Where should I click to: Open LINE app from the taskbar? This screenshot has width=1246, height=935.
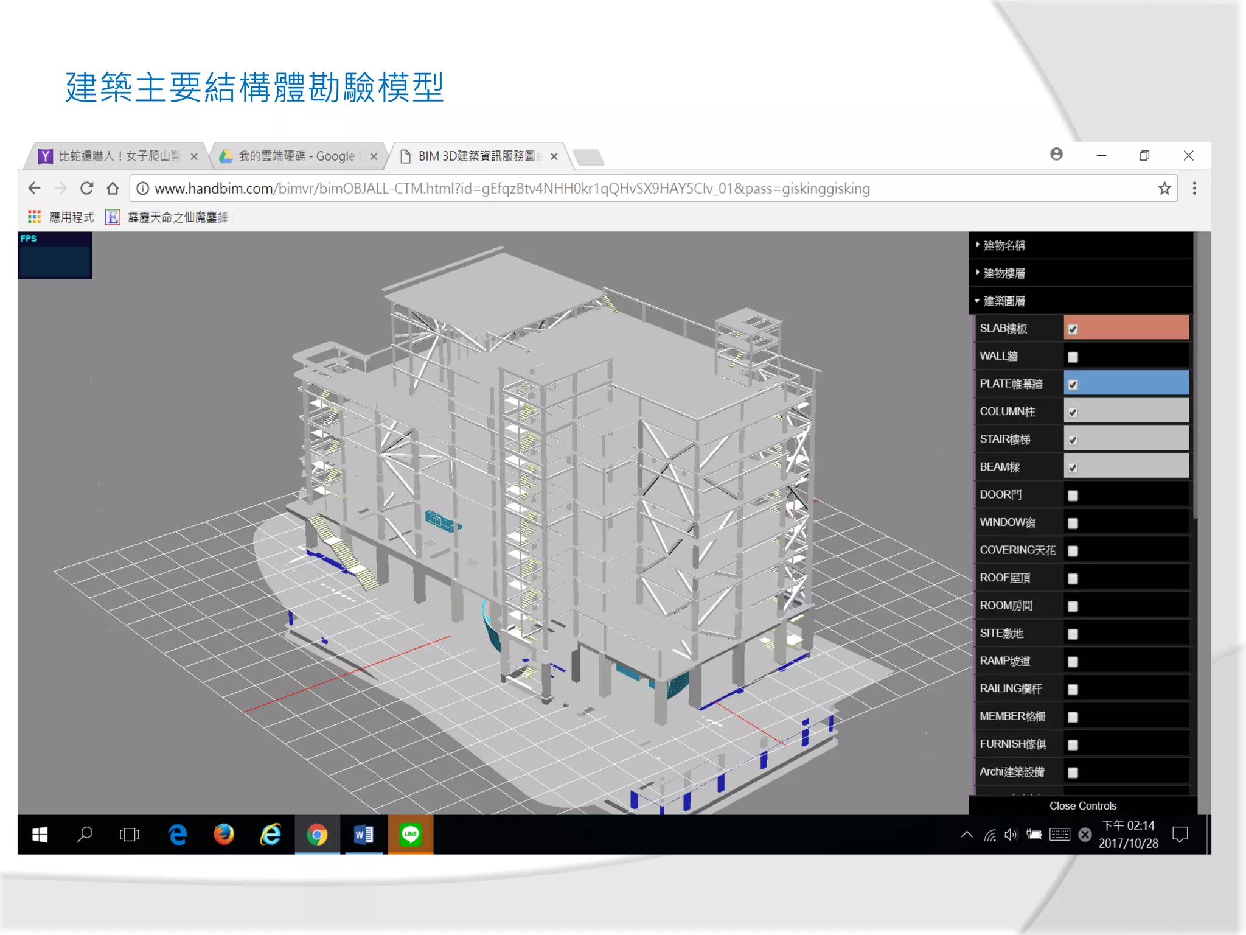click(x=411, y=835)
